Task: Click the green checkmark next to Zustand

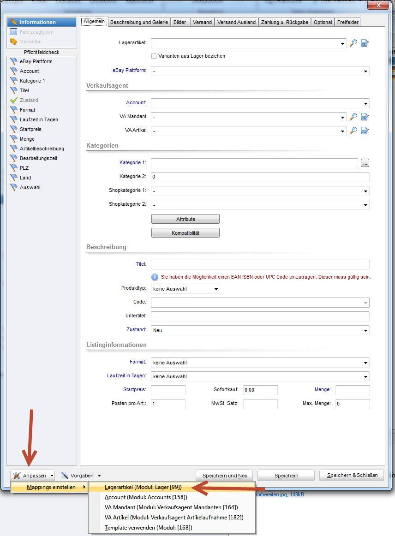Action: [14, 100]
